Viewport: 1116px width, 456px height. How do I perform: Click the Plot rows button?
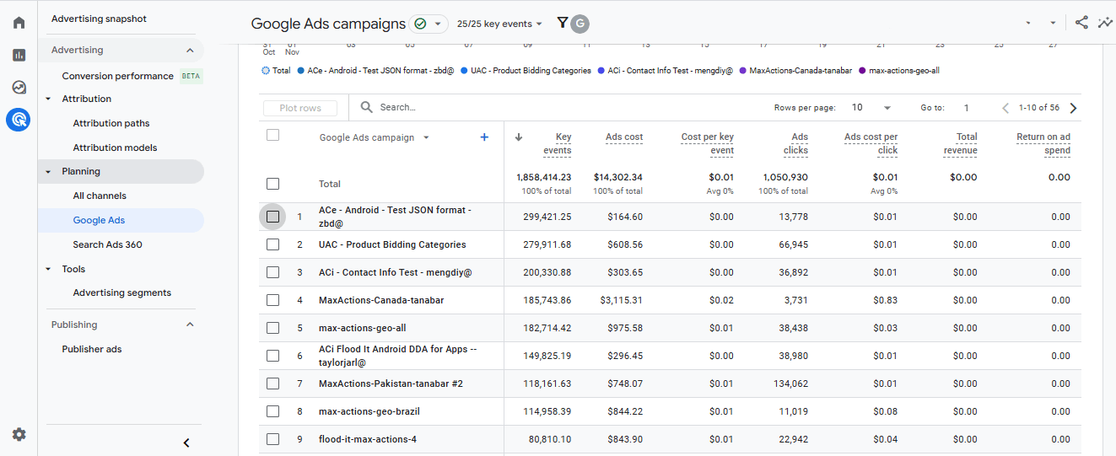(300, 108)
